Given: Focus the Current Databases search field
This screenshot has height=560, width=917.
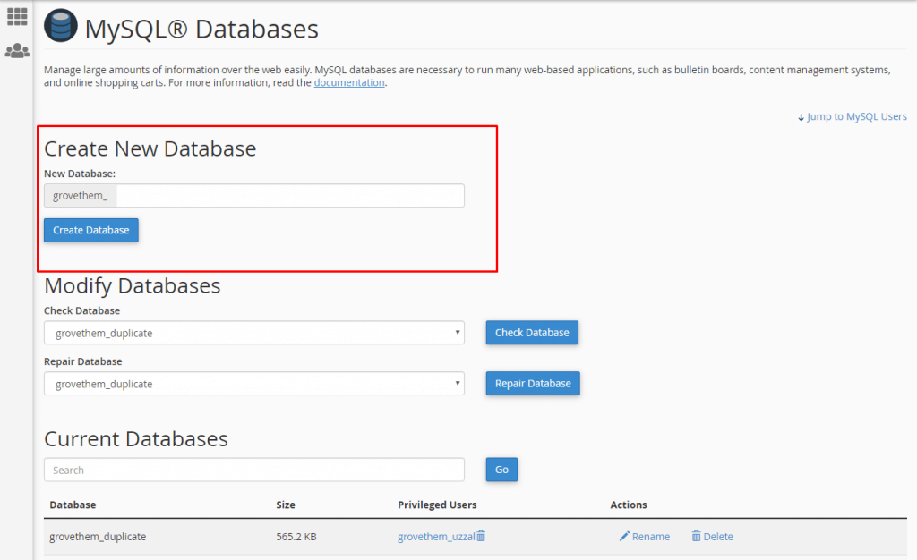Looking at the screenshot, I should (x=254, y=470).
